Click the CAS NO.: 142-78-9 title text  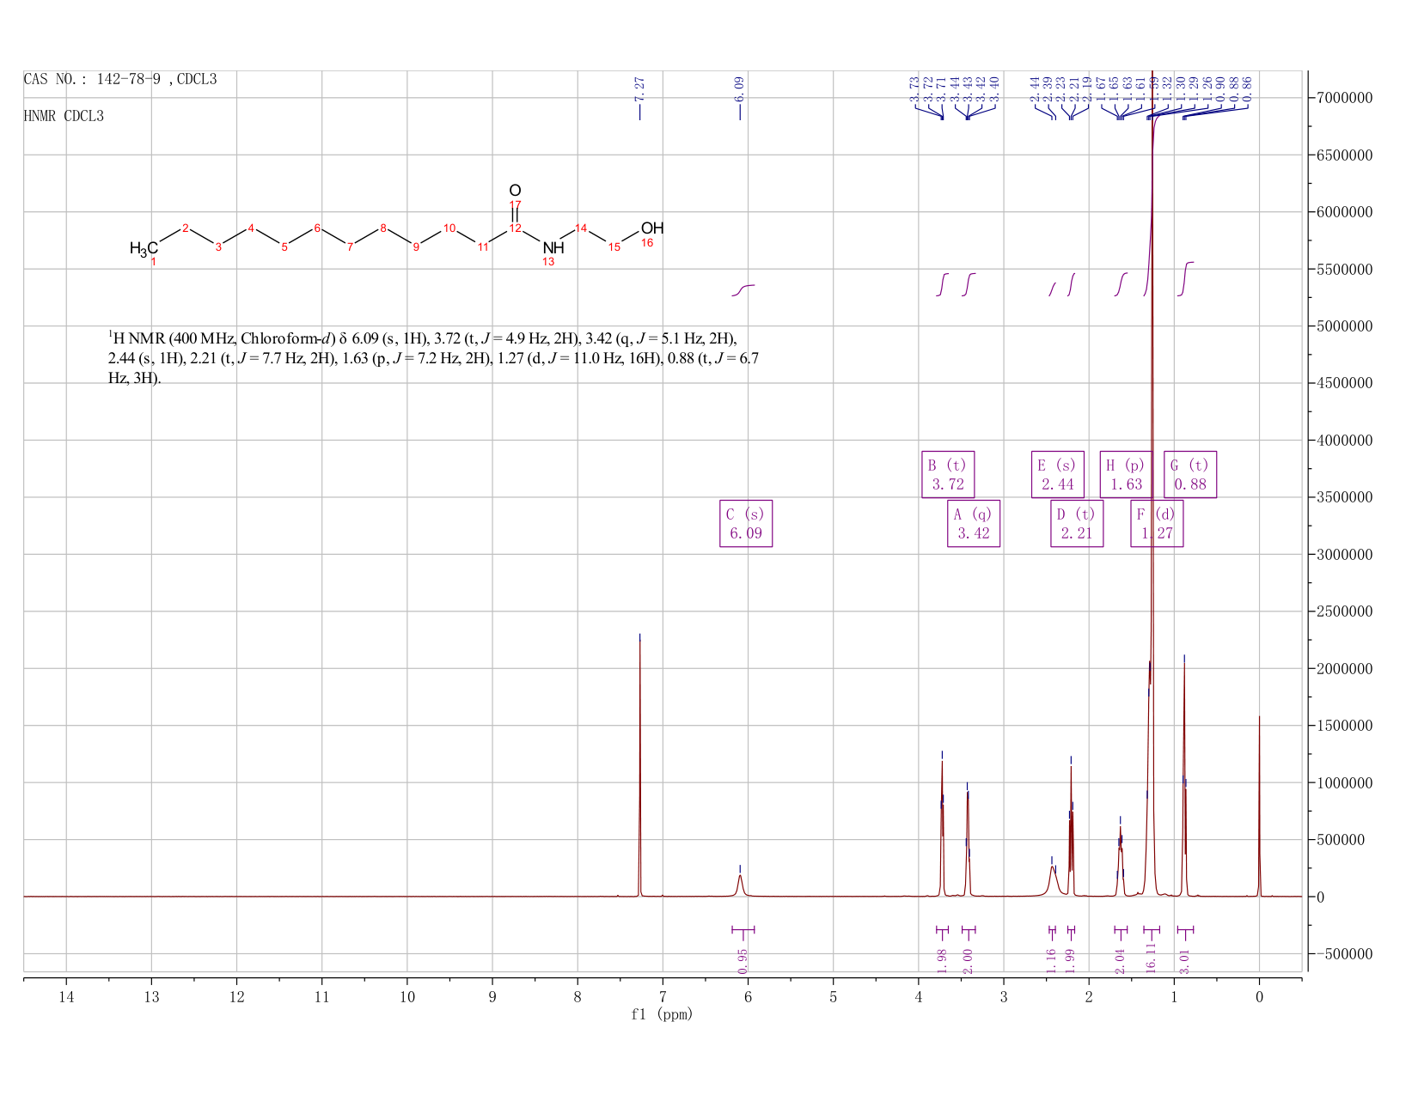coord(120,80)
